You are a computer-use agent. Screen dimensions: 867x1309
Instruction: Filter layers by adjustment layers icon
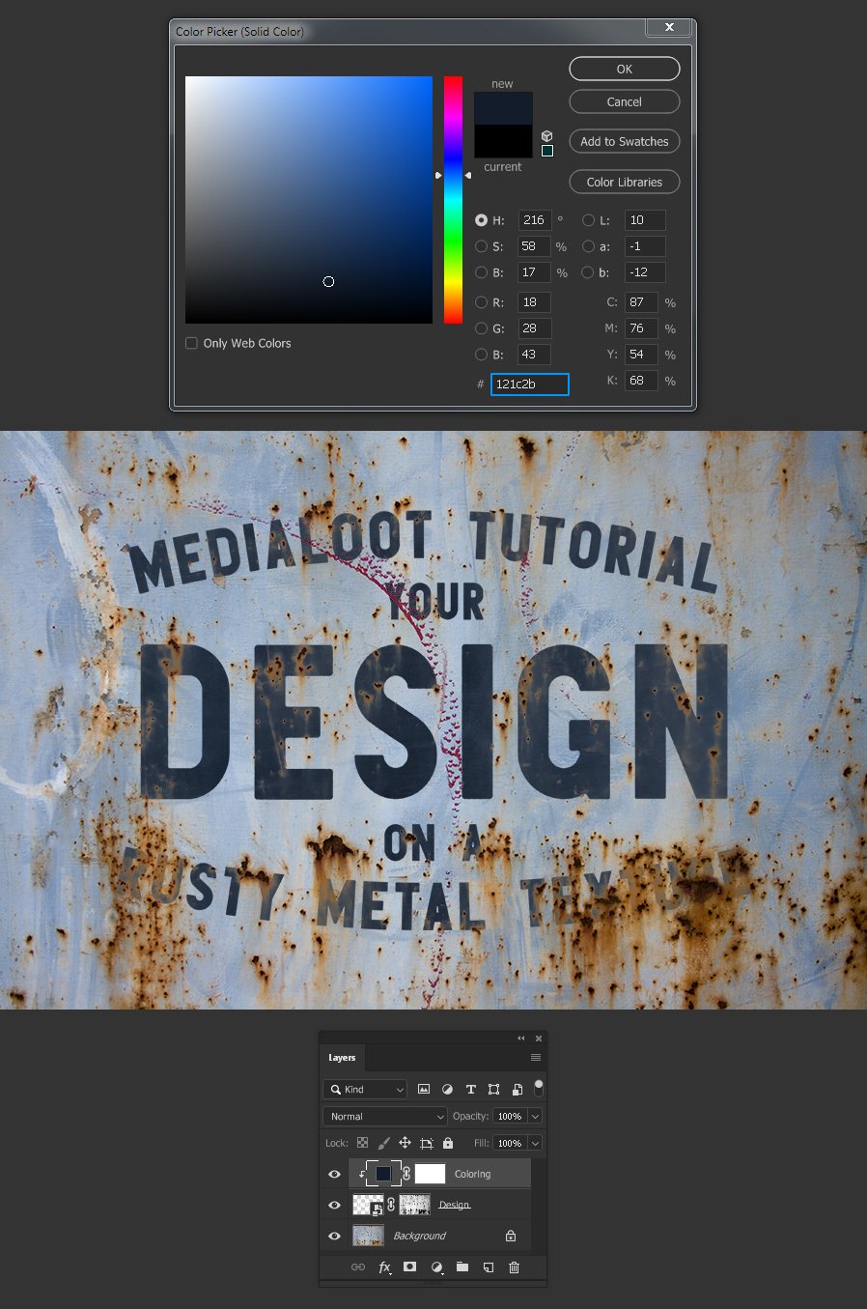[x=447, y=1089]
